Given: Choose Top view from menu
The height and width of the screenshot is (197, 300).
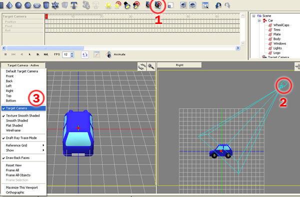Looking at the screenshot, I should (23, 96).
